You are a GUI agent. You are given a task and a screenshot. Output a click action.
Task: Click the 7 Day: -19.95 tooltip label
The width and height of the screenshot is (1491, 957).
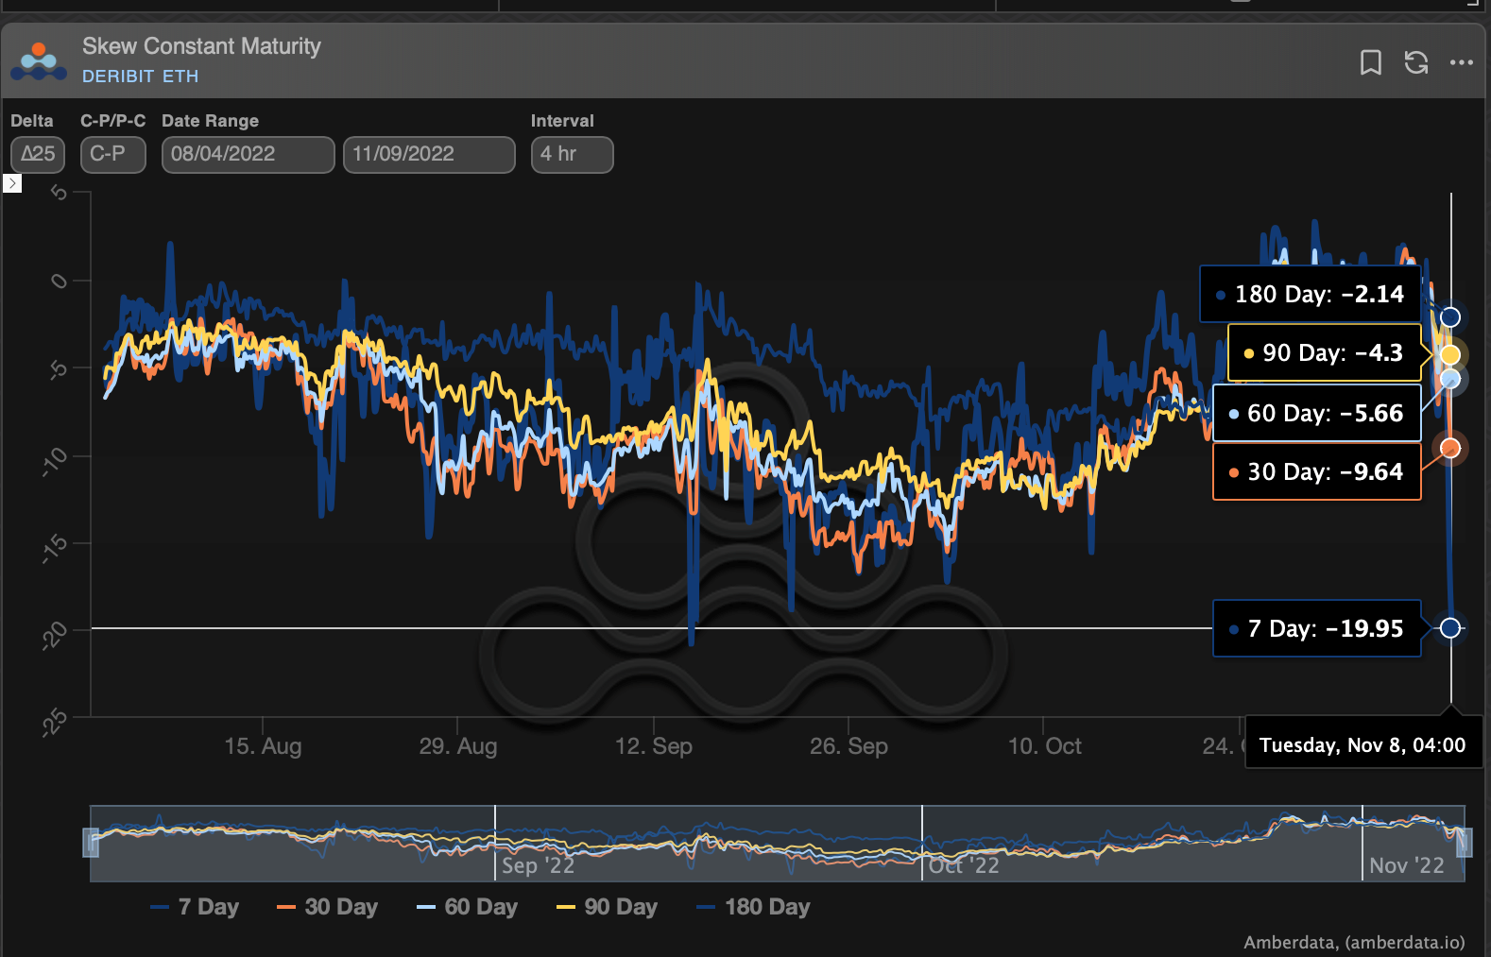(x=1317, y=628)
